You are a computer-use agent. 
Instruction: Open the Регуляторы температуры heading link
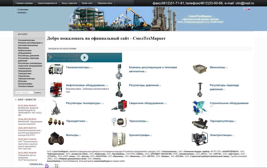pos(83,103)
